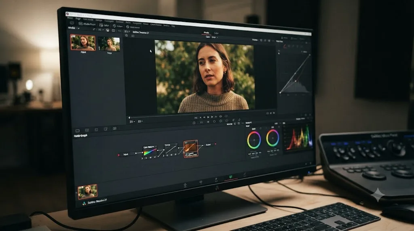Click the right color wheel

pos(272,138)
